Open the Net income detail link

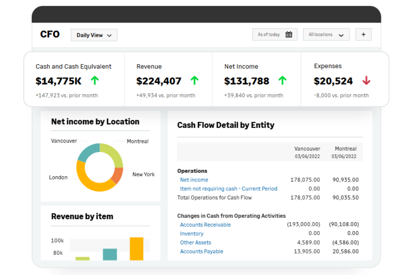(x=194, y=180)
